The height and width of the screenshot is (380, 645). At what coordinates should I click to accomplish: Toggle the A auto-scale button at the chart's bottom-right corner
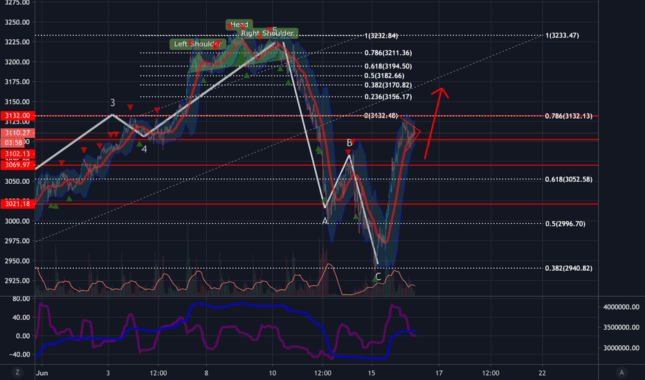click(621, 372)
